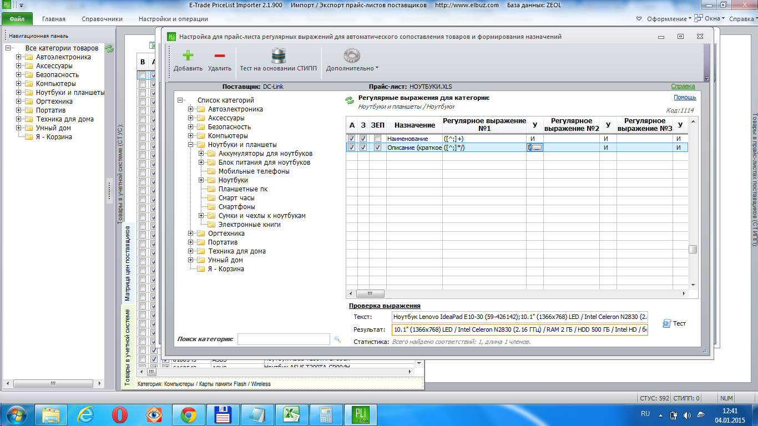Viewport: 758px width, 426px height.
Task: Click the Тест icon beside the result field
Action: 667,323
